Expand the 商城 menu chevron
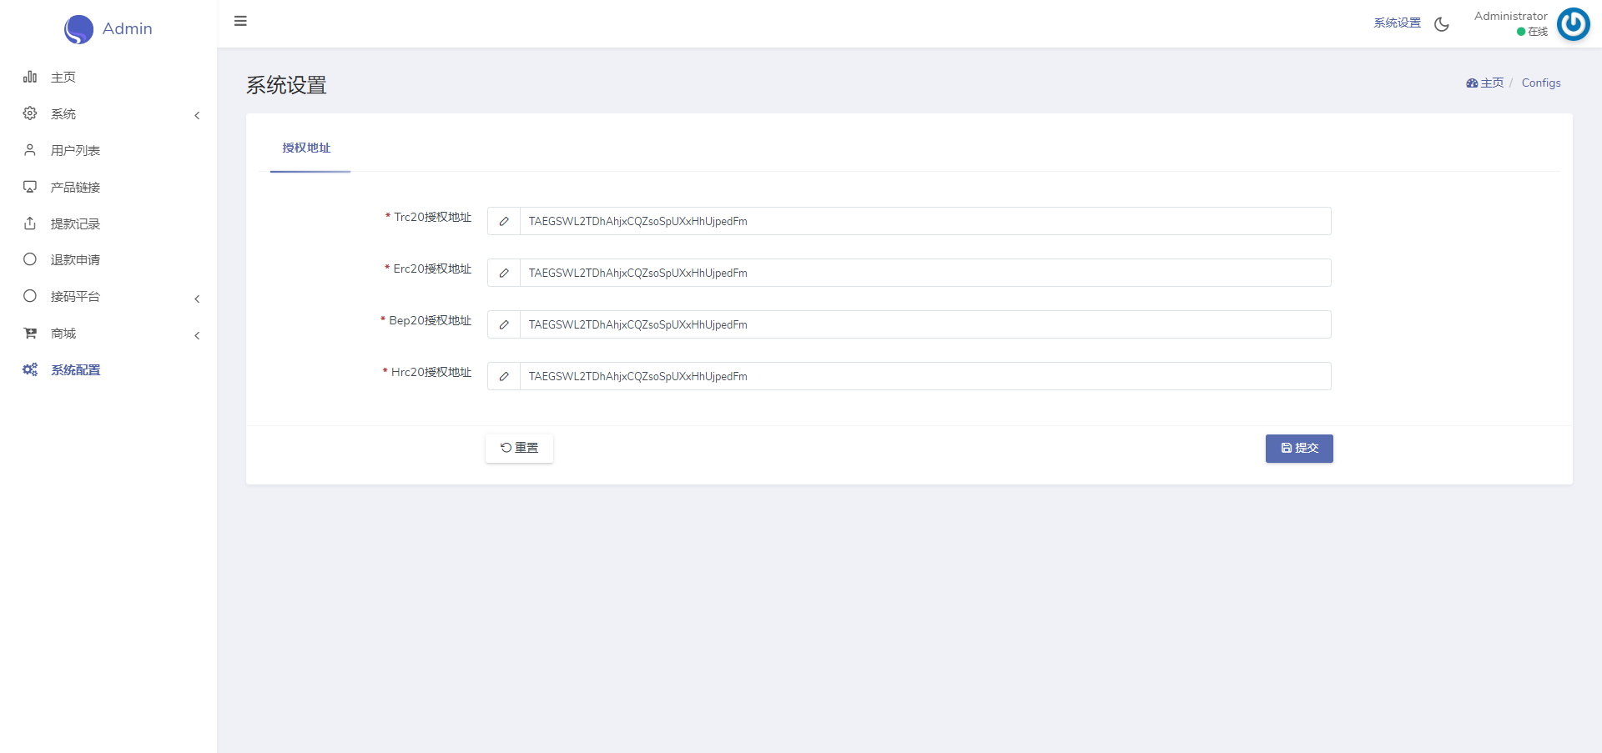 coord(197,335)
